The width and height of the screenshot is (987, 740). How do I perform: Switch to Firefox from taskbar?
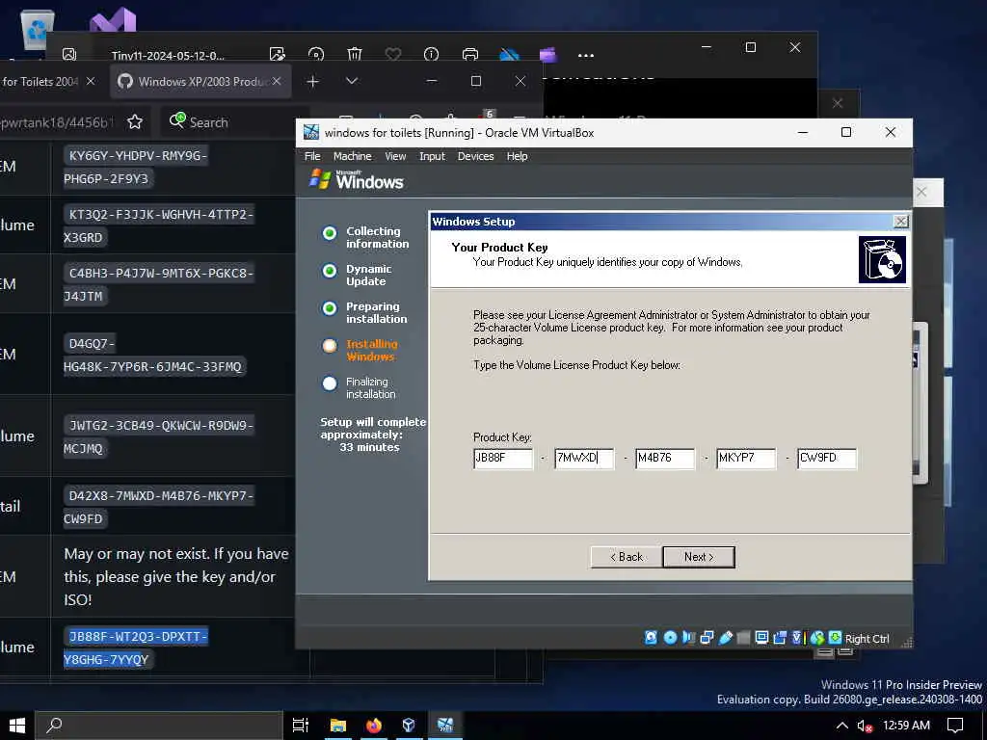(374, 726)
